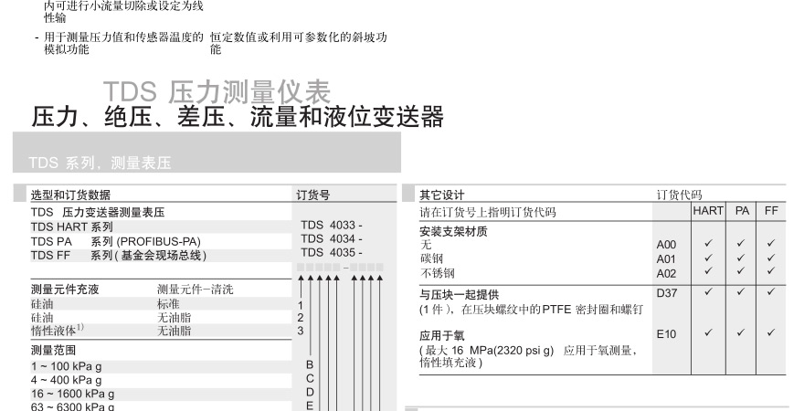Click the 'HART' column header
Viewport: 804px width, 411px height.
(x=708, y=211)
